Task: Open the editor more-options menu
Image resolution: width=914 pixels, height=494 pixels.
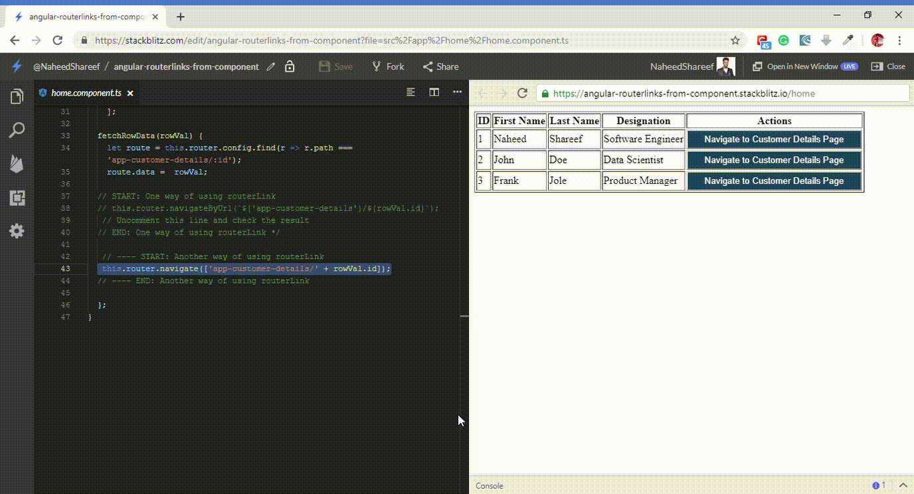Action: click(457, 92)
